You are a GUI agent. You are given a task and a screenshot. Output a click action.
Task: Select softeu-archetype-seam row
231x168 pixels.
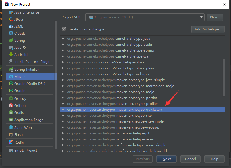pyautogui.click(x=143, y=139)
